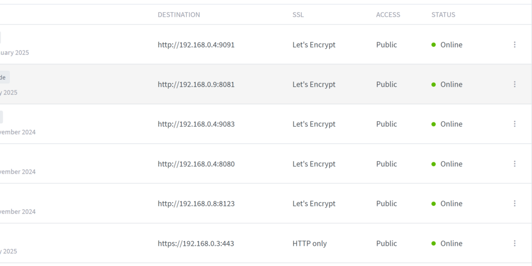Open the kebab menu for 192.168.0.4:9083 host

click(514, 124)
